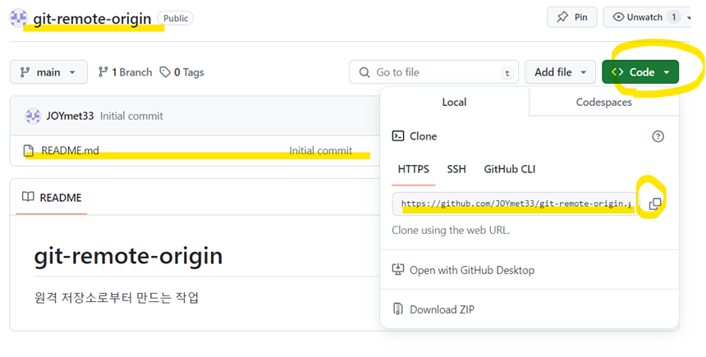Switch to the Local tab
706x357 pixels.
tap(454, 103)
